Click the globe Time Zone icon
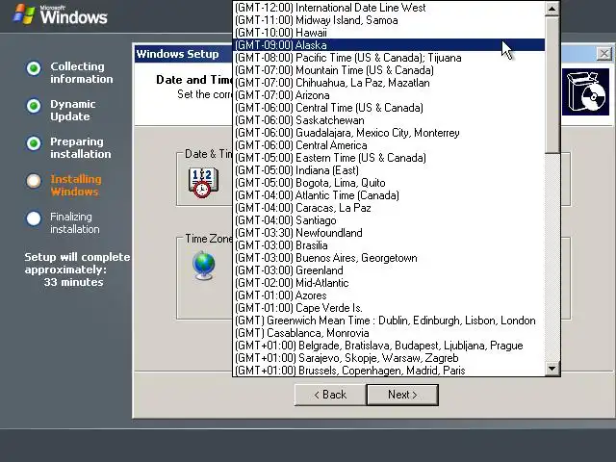This screenshot has height=462, width=616. (x=204, y=266)
